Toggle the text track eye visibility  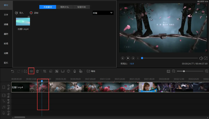coord(8,100)
